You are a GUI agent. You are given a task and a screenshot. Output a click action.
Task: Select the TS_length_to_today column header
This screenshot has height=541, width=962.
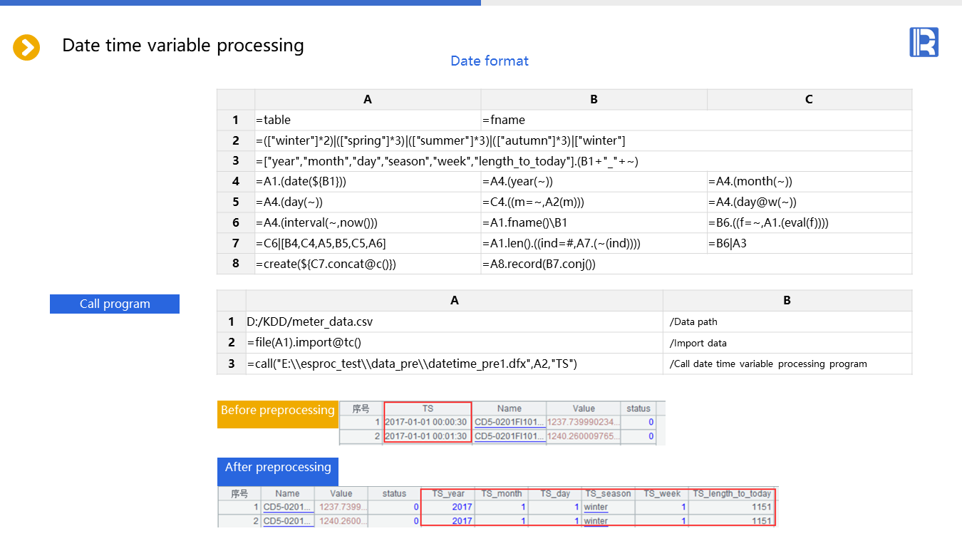(x=733, y=494)
